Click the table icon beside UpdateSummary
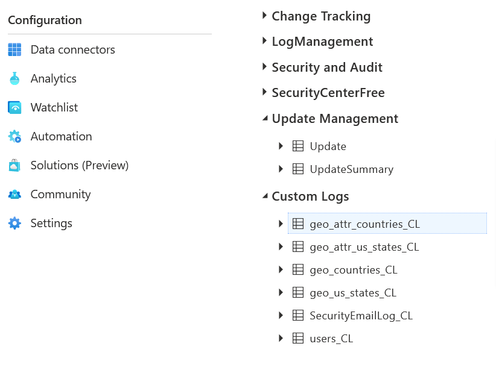 click(x=298, y=169)
